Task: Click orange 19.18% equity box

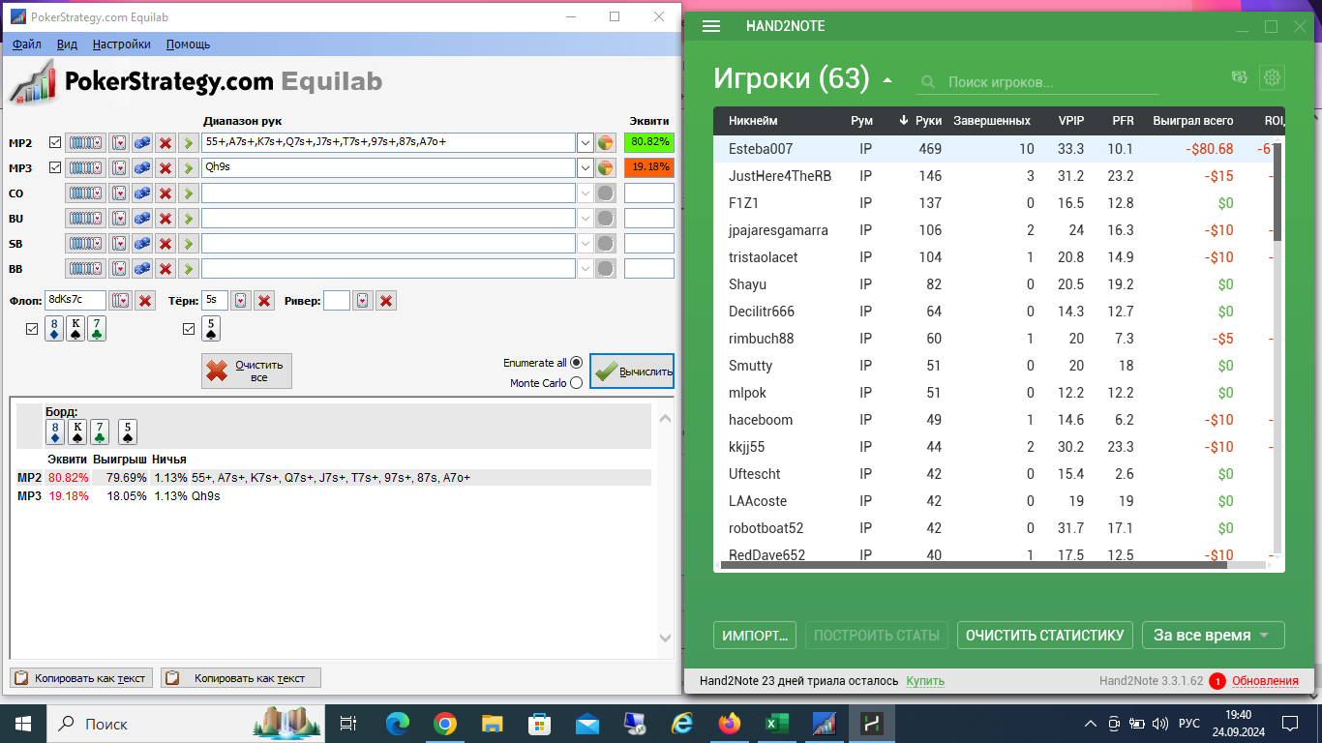Action: (x=649, y=167)
